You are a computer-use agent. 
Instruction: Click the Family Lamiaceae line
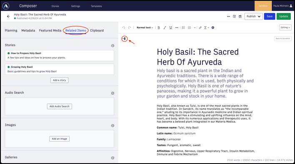169,139
